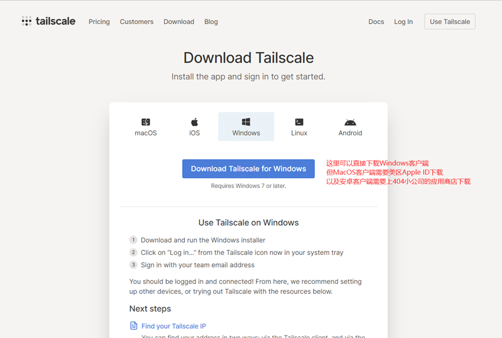Switch to the iOS tab label
This screenshot has width=502, height=338.
click(x=194, y=133)
